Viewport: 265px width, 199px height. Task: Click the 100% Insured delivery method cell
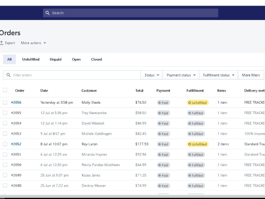pos(254,134)
